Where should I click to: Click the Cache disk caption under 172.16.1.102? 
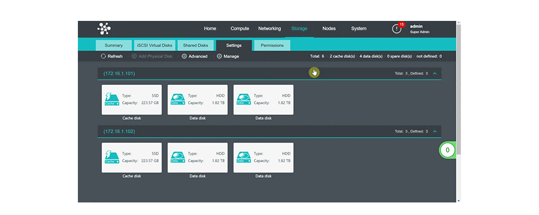point(132,176)
